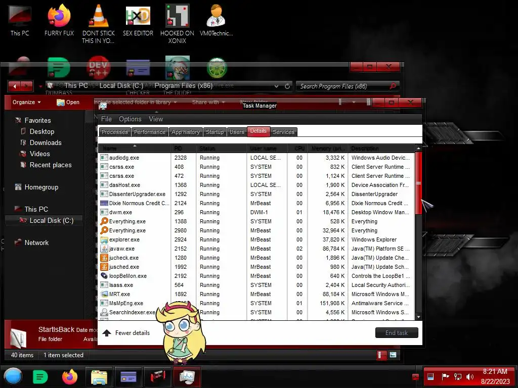Viewport: 518px width, 388px height.
Task: Select the DissenterUpgrader.exe process row
Action: coord(256,195)
